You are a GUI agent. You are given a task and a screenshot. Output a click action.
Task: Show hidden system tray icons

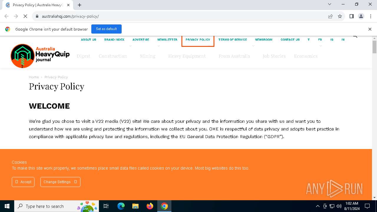click(318, 206)
